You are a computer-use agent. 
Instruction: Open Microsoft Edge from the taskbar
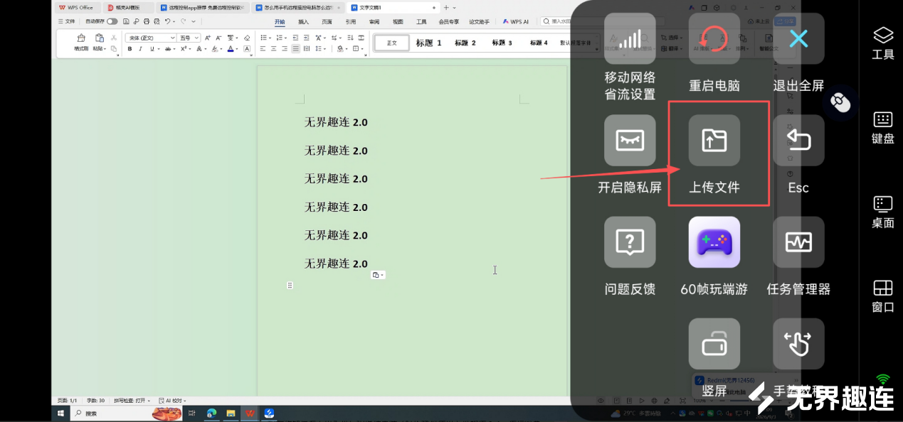pyautogui.click(x=211, y=413)
